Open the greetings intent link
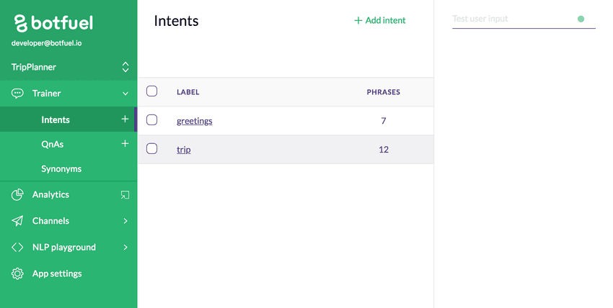Image resolution: width=613 pixels, height=308 pixels. 194,121
